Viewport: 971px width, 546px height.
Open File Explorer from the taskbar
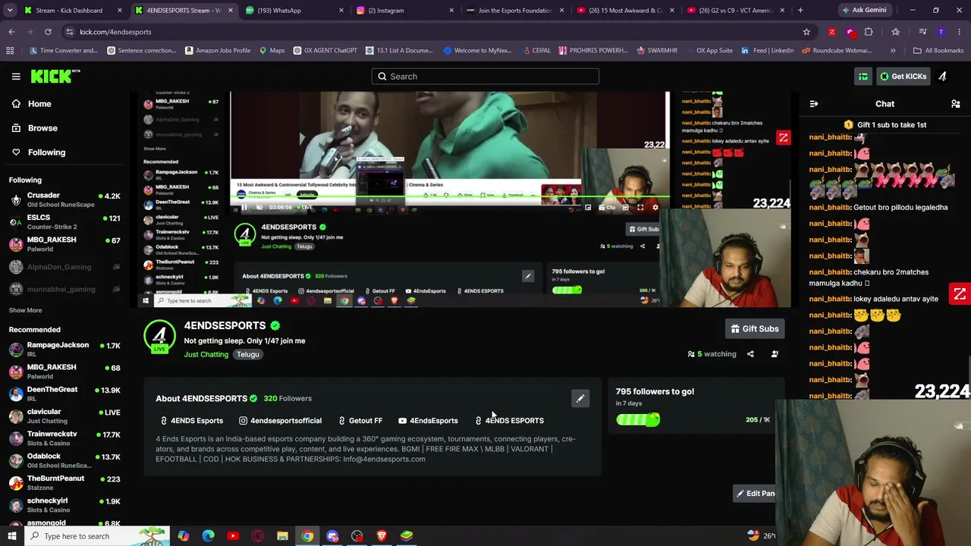(x=282, y=536)
